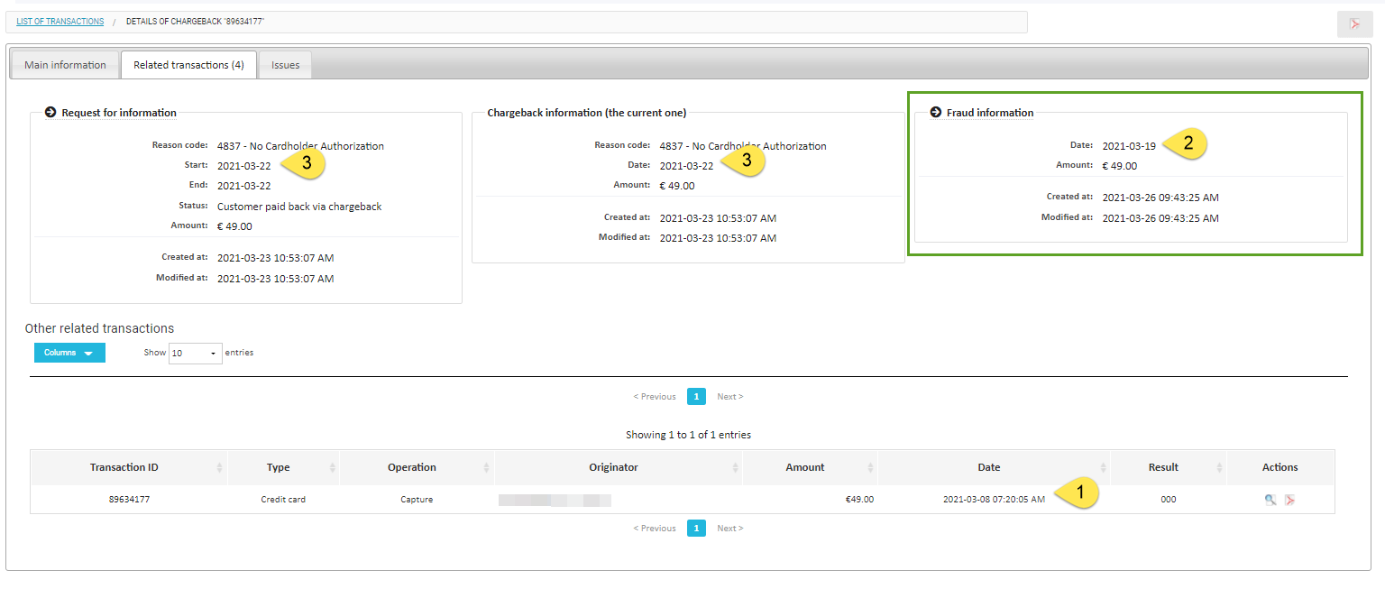Switch to the Main information tab

64,64
